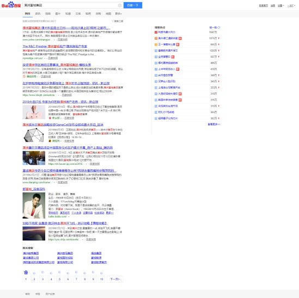Open the 2019大选过后 result title

pyautogui.click(x=60, y=102)
